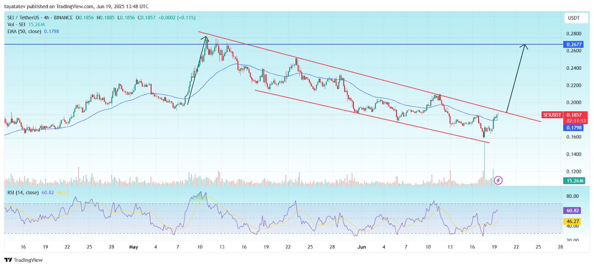Screen dimensions: 594x267
Task: Click the 80.00 RSI axis label
Action: pyautogui.click(x=572, y=196)
